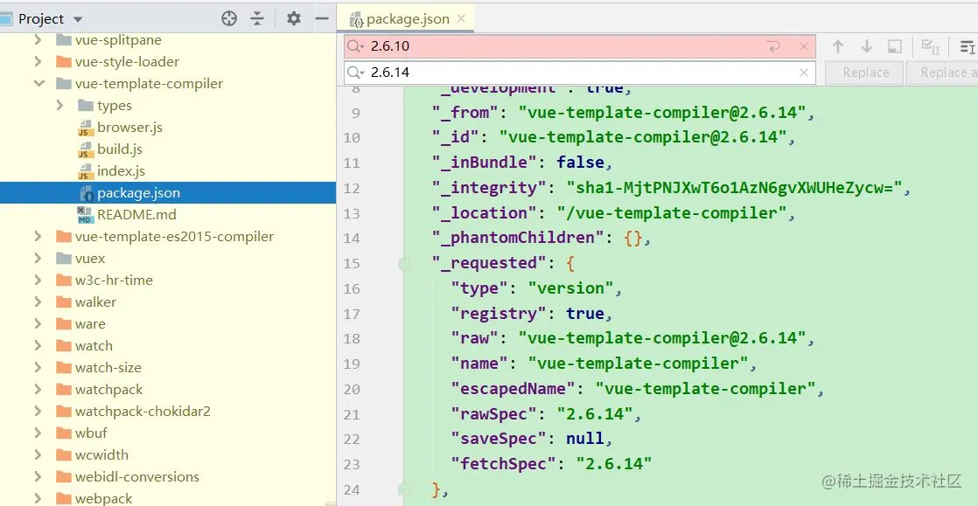The image size is (978, 506).
Task: Clear the 2.6.14 replace field
Action: click(x=804, y=73)
